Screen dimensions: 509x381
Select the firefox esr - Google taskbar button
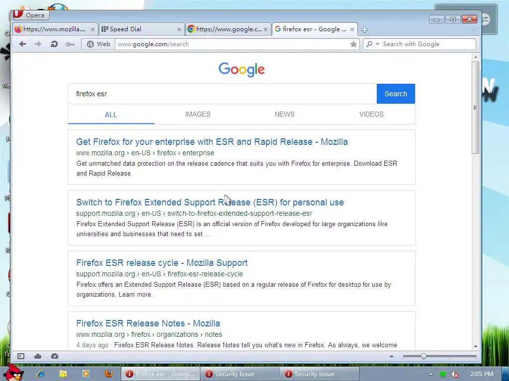click(x=160, y=374)
